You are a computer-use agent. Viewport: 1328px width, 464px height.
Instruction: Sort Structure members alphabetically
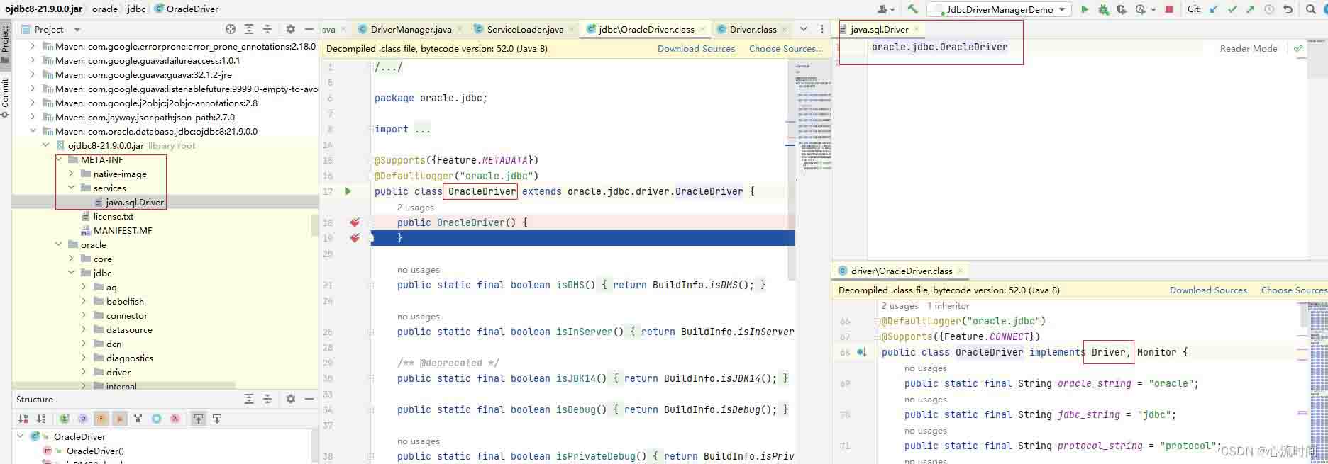click(41, 419)
